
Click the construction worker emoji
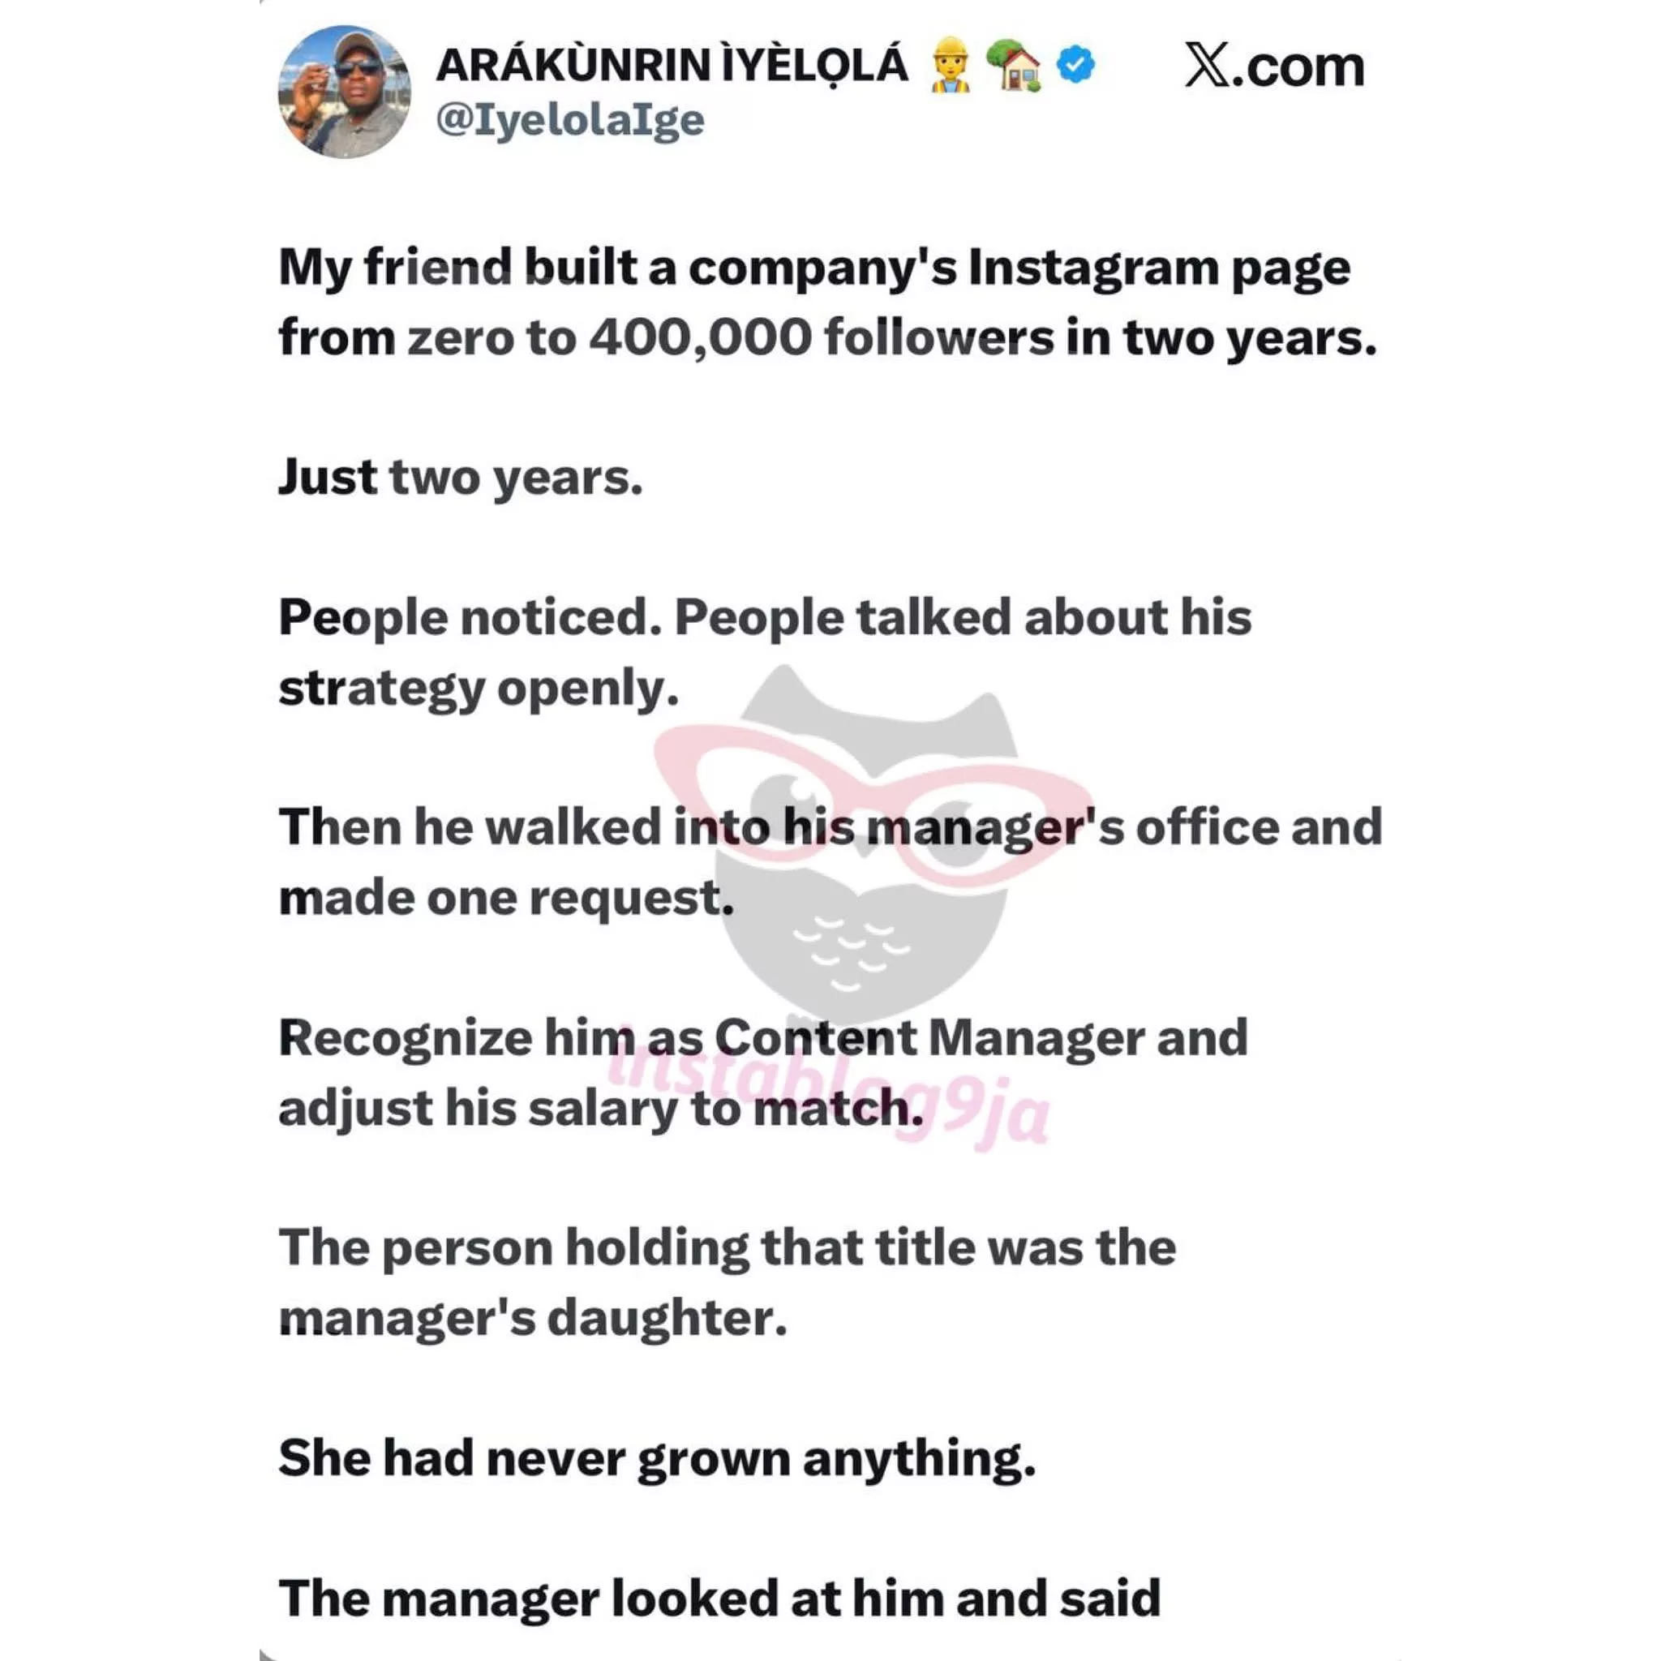coord(951,67)
